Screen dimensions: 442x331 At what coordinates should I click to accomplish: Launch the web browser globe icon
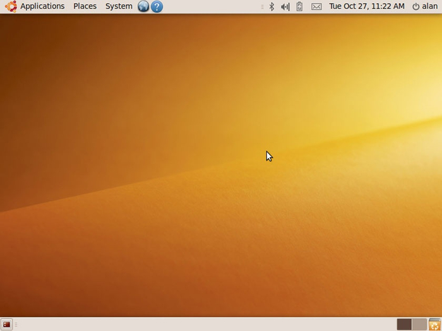(x=143, y=6)
